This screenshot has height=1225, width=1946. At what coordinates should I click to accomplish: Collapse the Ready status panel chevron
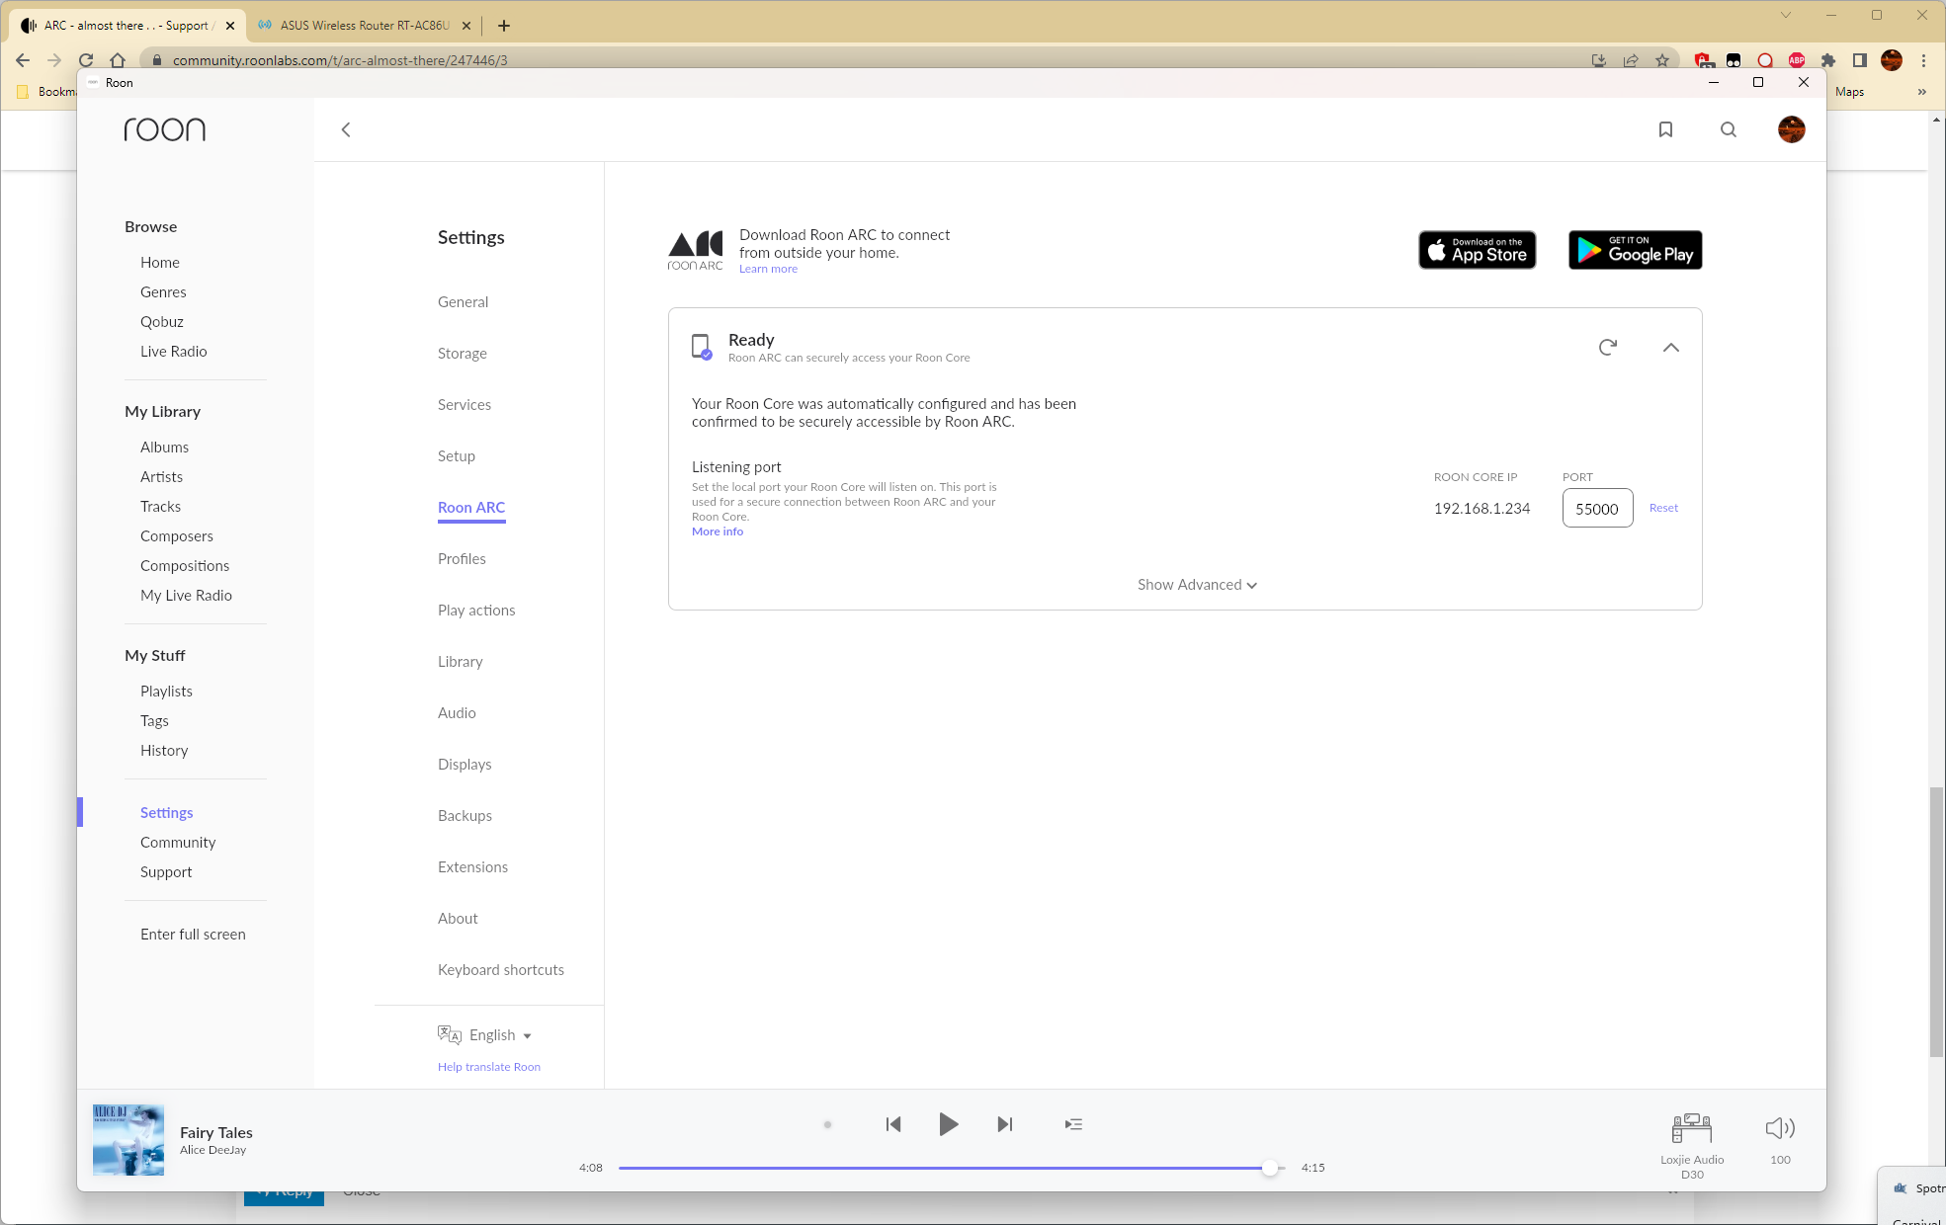[x=1670, y=347]
